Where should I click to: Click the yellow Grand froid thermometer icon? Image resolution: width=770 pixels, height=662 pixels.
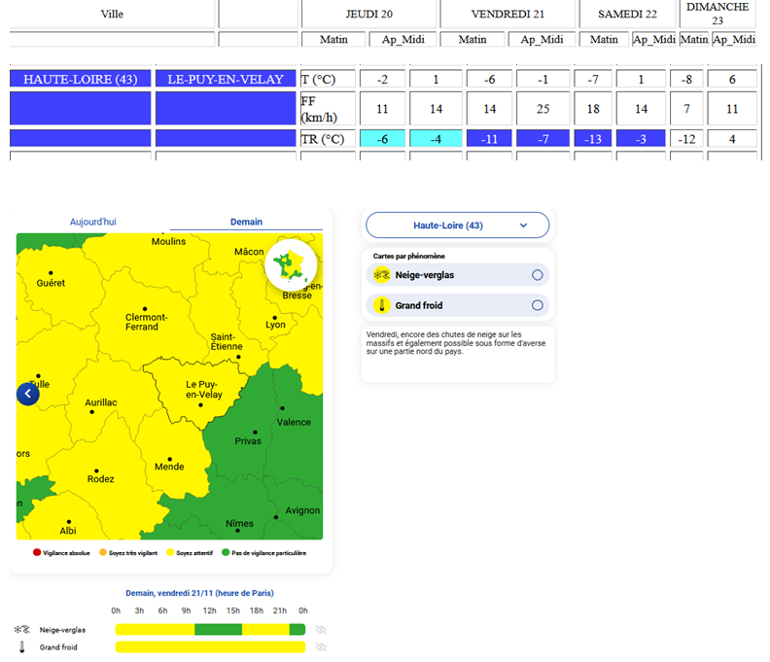pyautogui.click(x=382, y=305)
